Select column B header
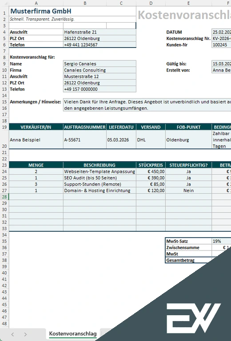The width and height of the screenshot is (231, 341). [85, 3]
